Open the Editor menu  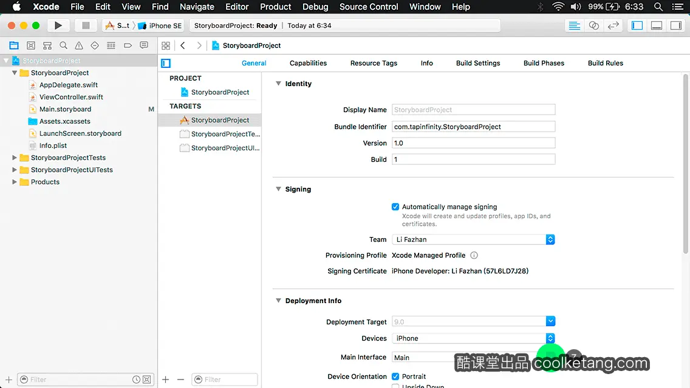tap(237, 7)
